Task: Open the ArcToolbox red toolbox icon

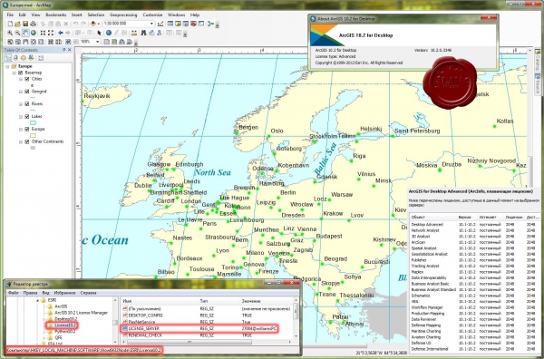Action: click(x=193, y=24)
